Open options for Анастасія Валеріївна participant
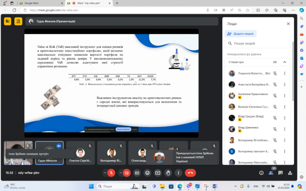The image size is (306, 191). pyautogui.click(x=284, y=85)
